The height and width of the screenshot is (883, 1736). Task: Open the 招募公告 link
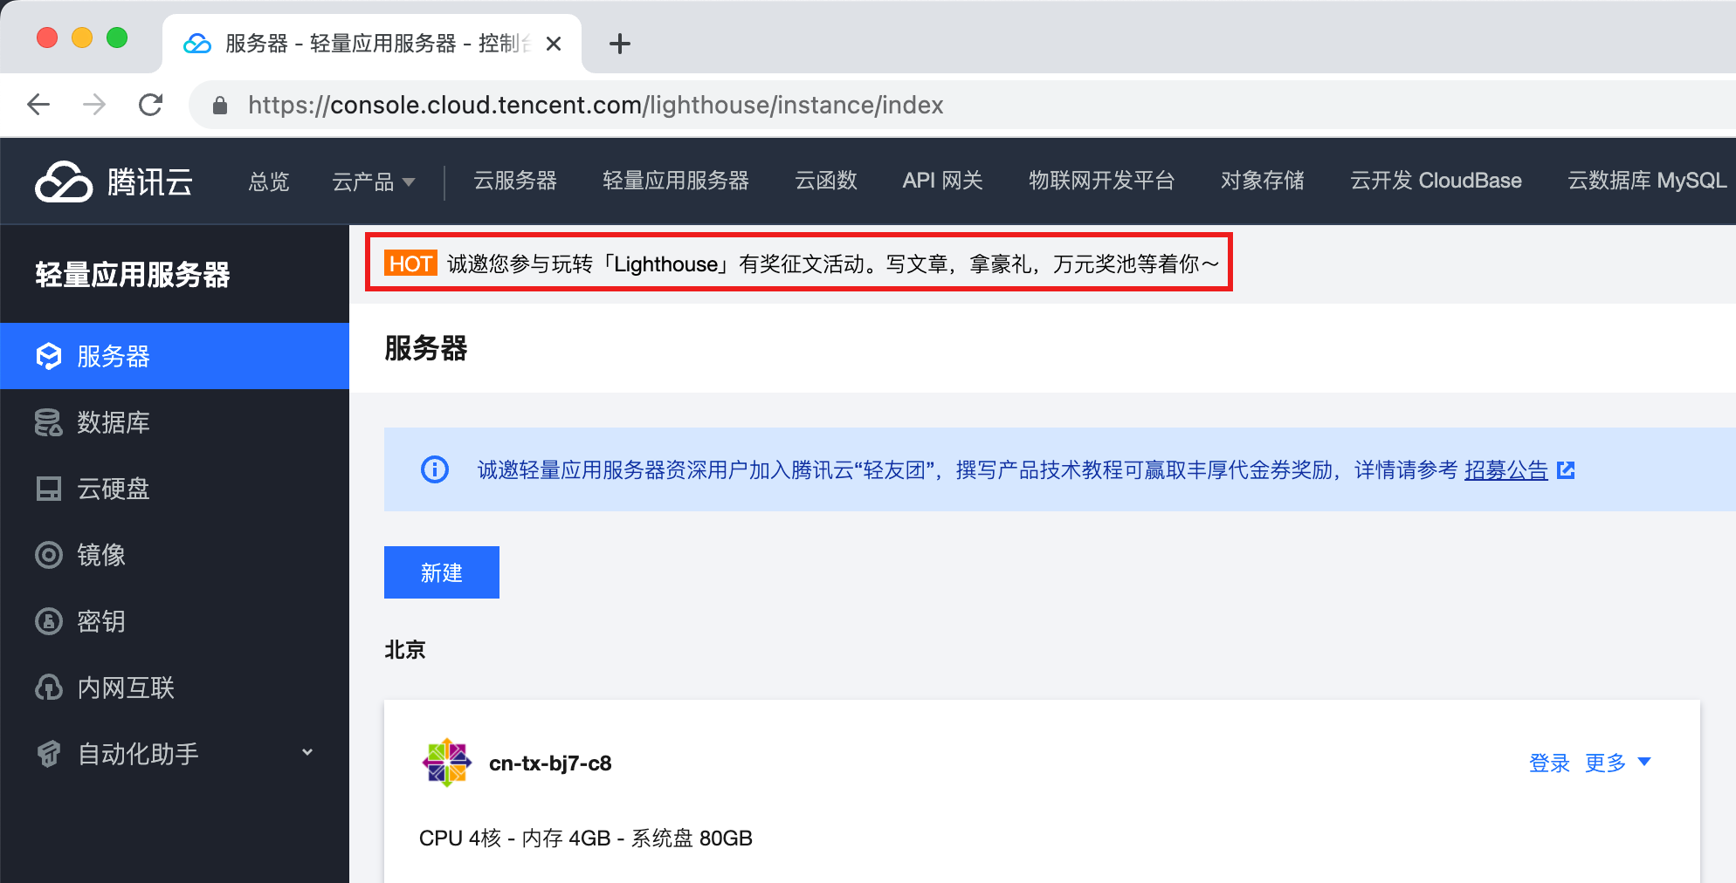pos(1506,470)
